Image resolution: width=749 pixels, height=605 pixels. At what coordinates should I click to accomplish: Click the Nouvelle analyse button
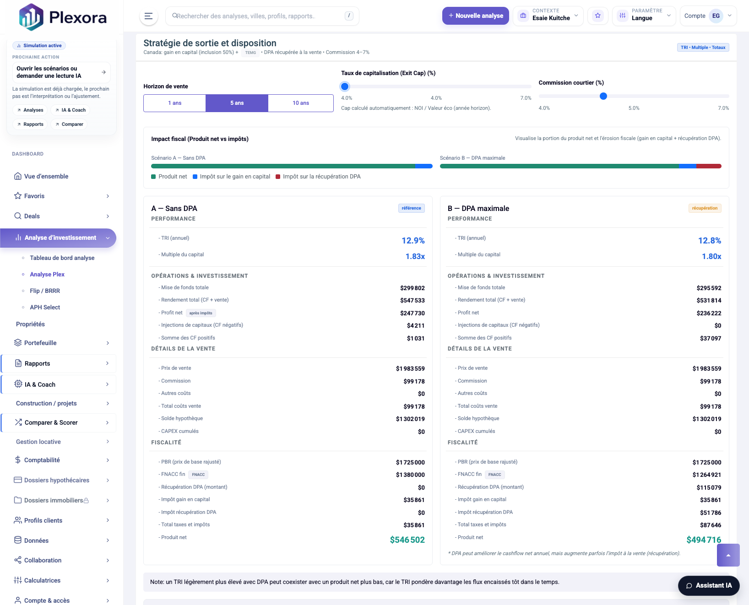[475, 16]
